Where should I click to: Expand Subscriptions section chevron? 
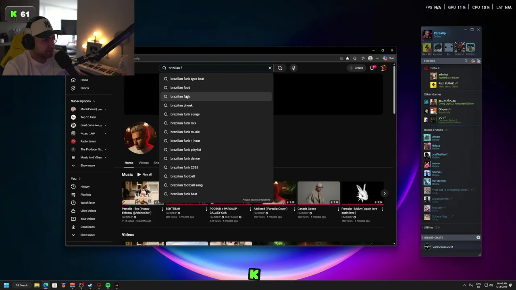[94, 101]
